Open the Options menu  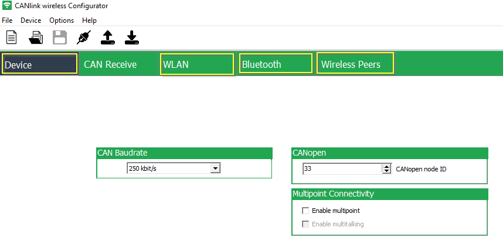[62, 20]
